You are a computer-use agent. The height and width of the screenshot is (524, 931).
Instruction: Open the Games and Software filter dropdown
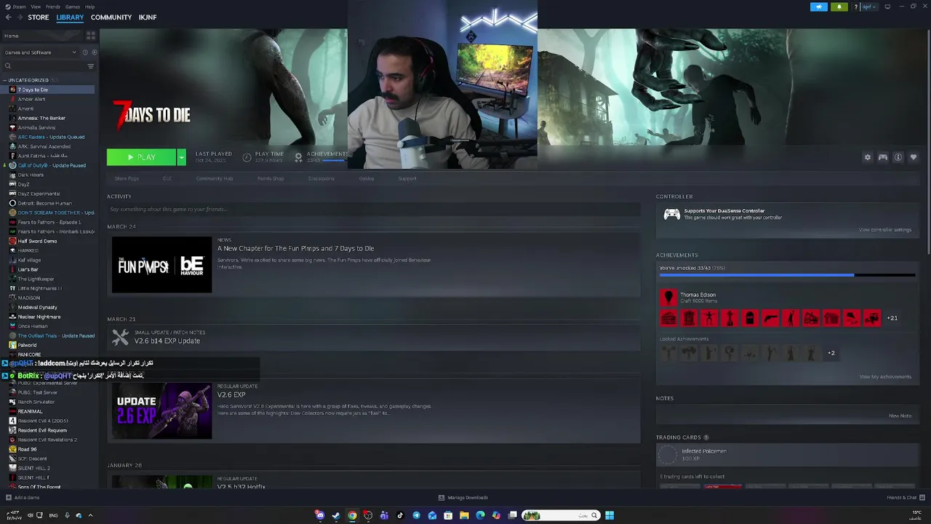[40, 52]
